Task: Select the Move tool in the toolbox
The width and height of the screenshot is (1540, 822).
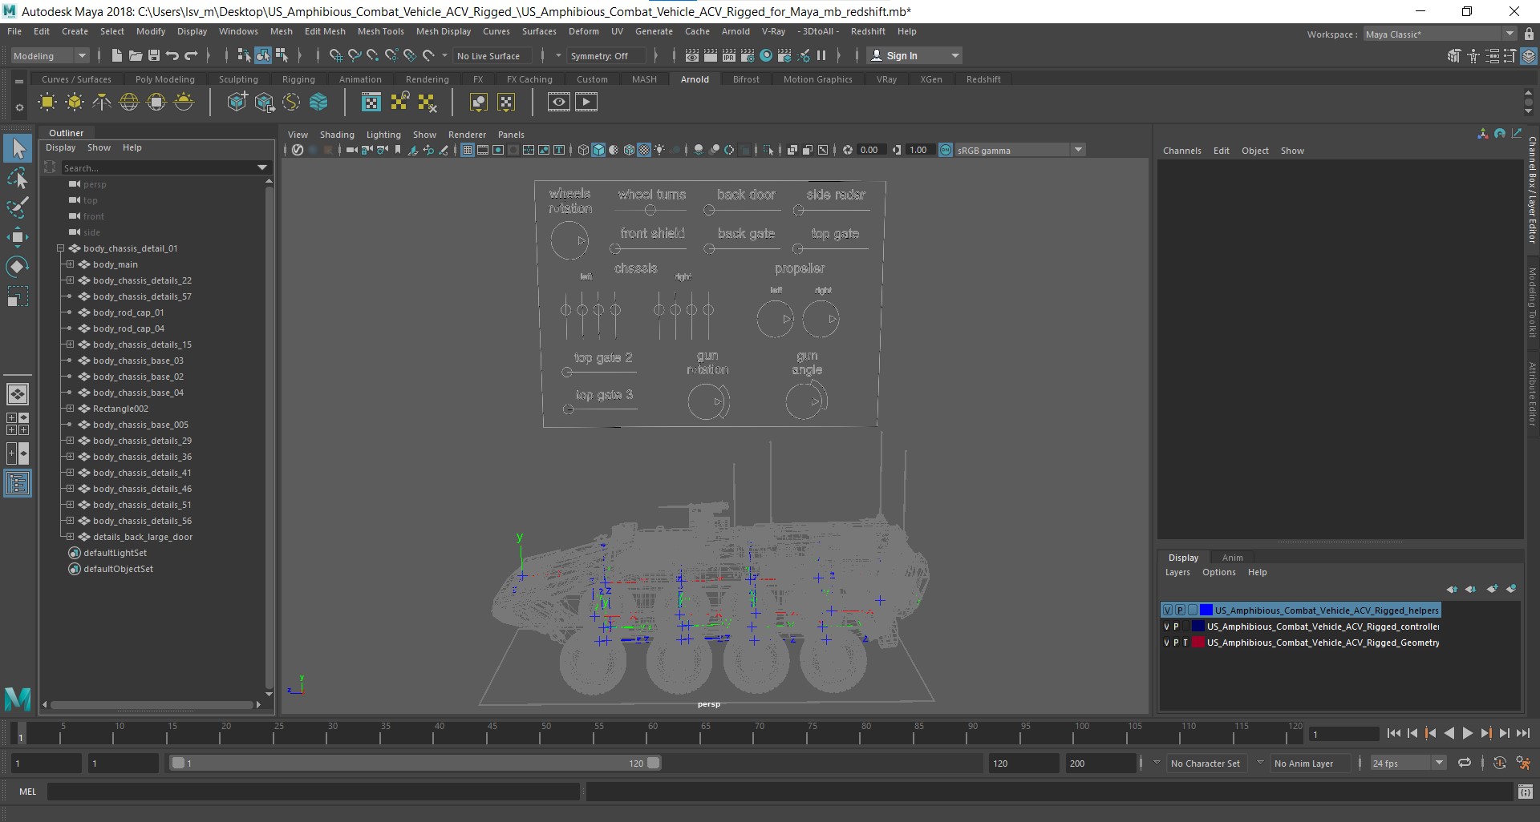Action: (x=18, y=237)
